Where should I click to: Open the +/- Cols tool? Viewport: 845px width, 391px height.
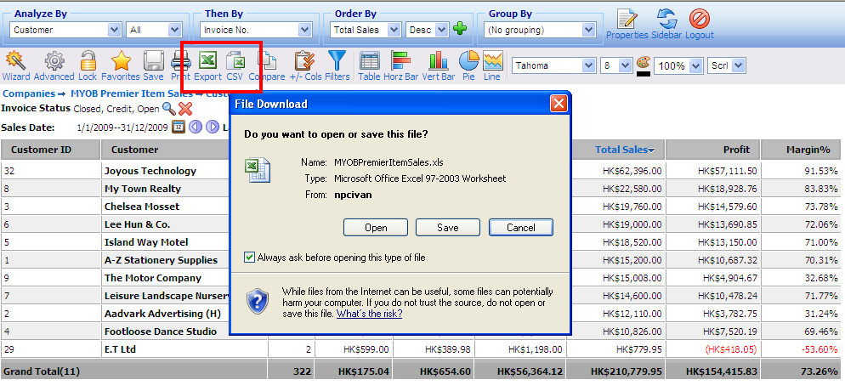(x=305, y=65)
